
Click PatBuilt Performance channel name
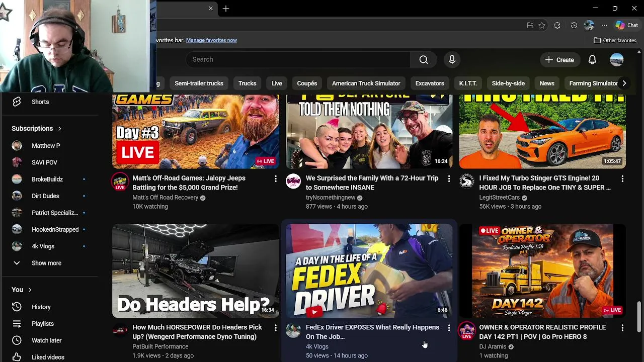[x=160, y=346]
